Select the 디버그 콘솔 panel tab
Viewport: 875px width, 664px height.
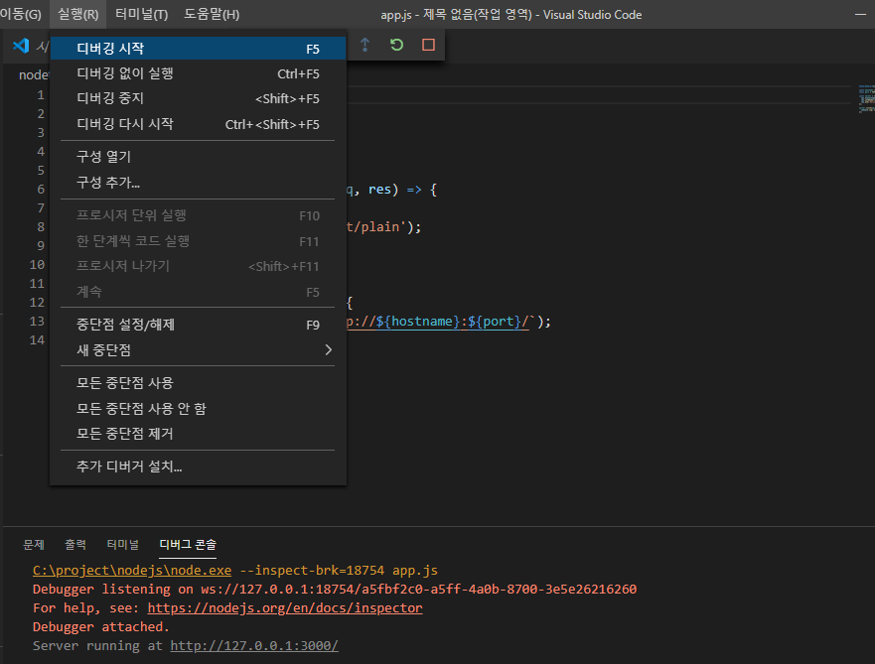pos(188,544)
